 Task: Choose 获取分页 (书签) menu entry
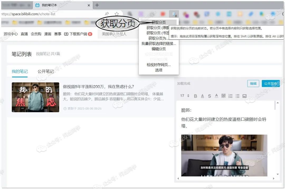click(158, 33)
